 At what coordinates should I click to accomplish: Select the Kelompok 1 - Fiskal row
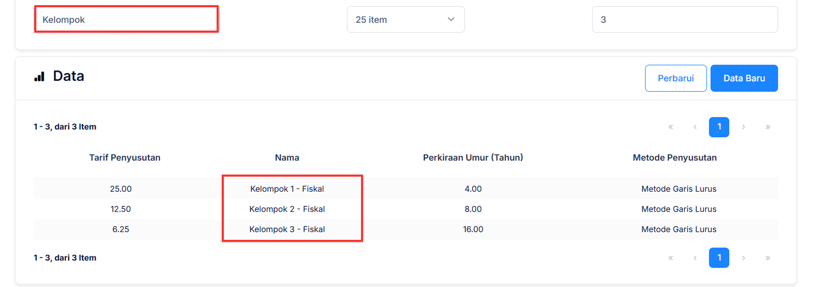pyautogui.click(x=287, y=189)
